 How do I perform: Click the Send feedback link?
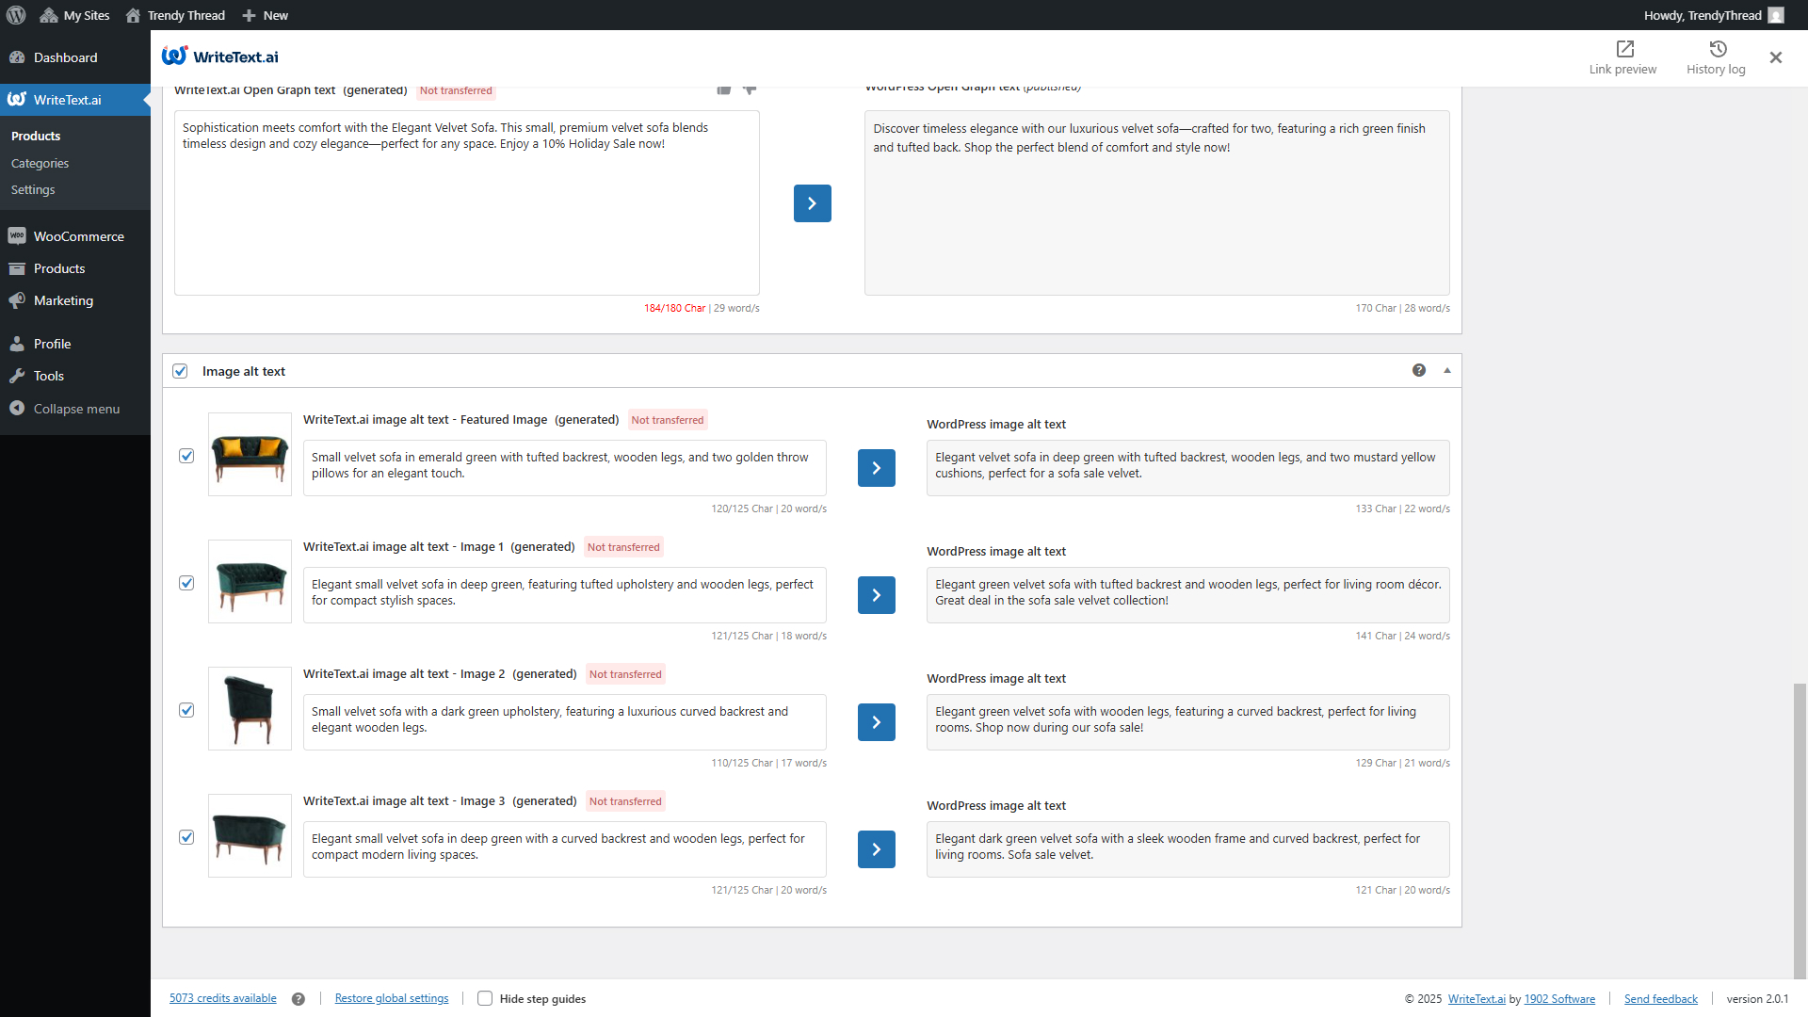pyautogui.click(x=1660, y=999)
